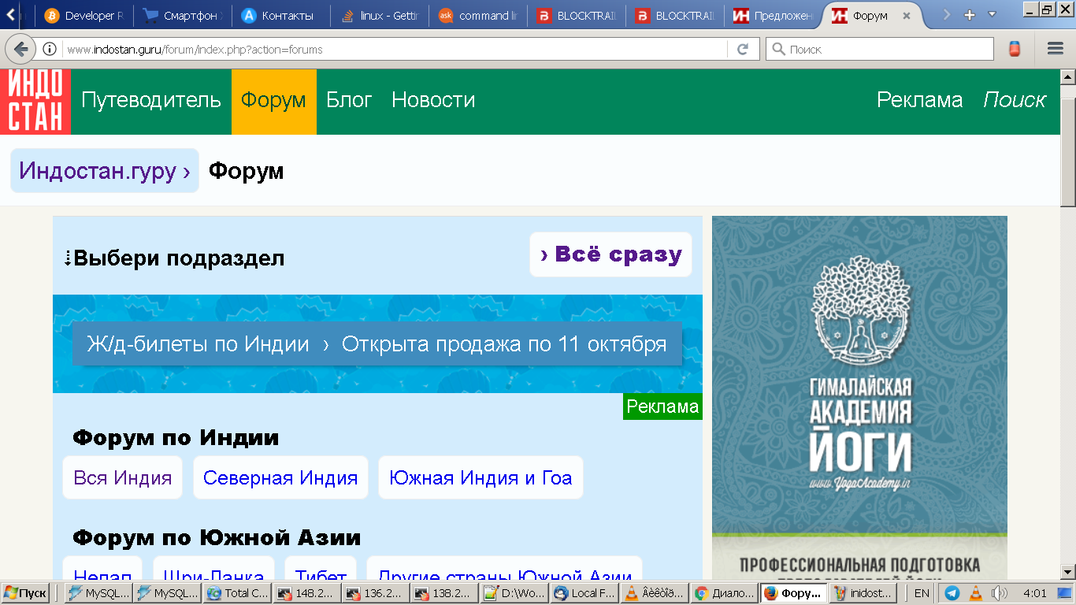1076x605 pixels.
Task: Click the site info icon in address bar
Action: pos(50,49)
